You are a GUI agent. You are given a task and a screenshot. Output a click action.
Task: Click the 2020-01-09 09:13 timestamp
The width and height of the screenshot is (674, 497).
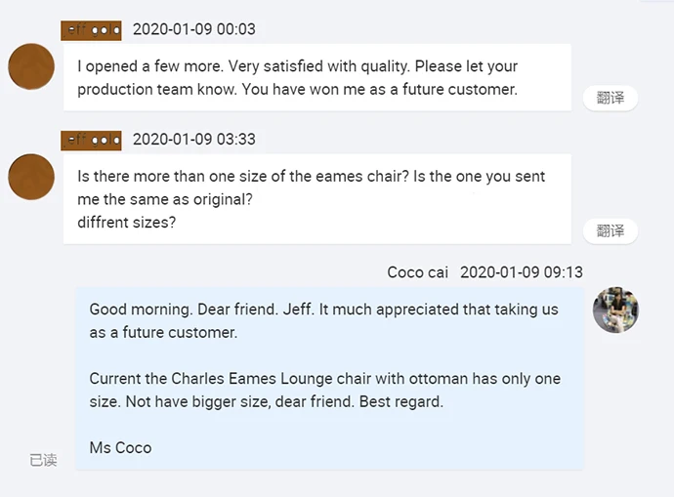[x=521, y=272]
